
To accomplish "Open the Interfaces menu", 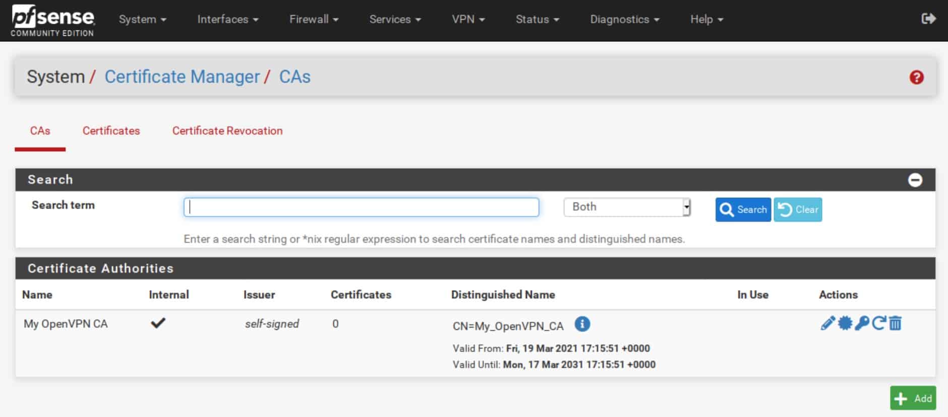I will (x=227, y=19).
